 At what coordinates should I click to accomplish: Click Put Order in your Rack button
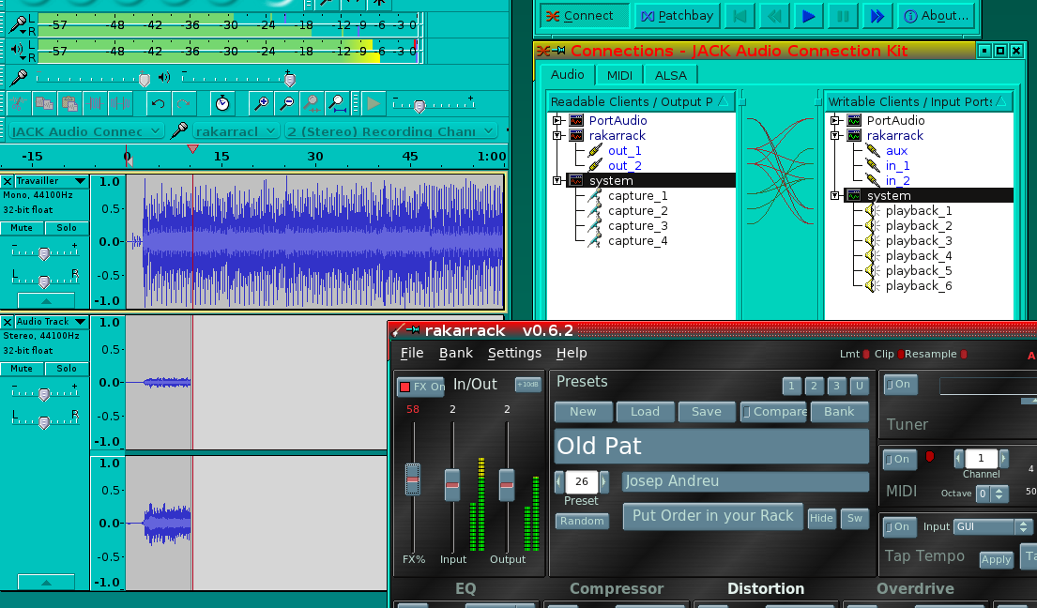pyautogui.click(x=713, y=516)
